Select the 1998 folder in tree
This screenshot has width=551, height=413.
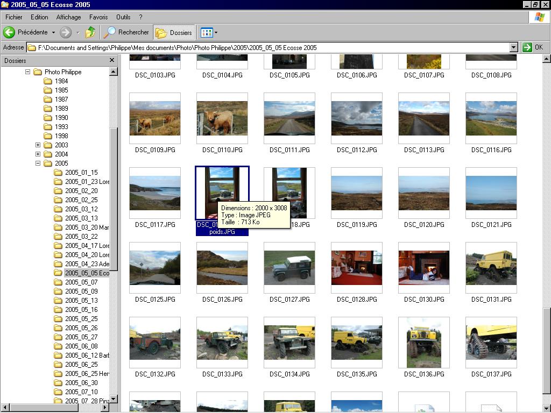(61, 136)
